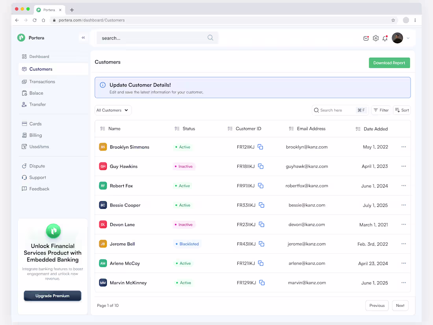Screen dimensions: 433x325
Task: Open more options for Marvin McKinney
Action: [x=403, y=282]
